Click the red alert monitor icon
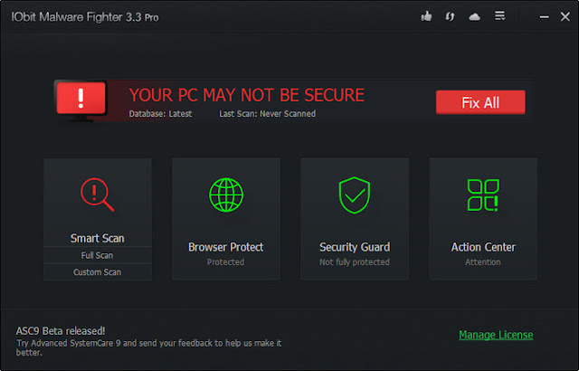 coord(81,100)
